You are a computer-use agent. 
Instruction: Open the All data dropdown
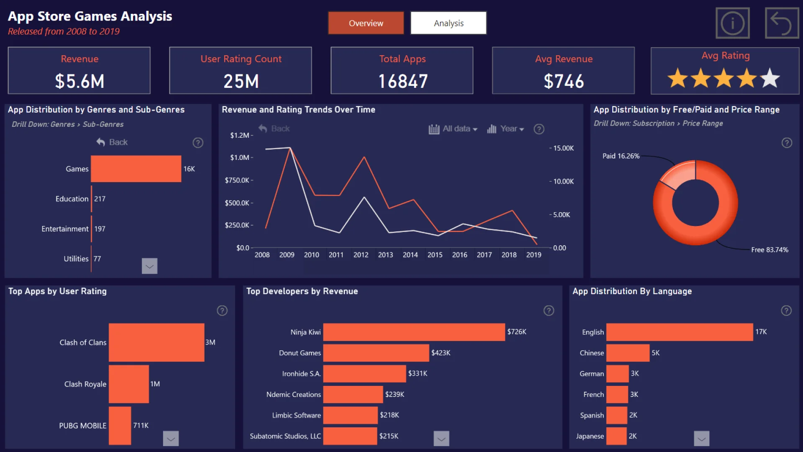pyautogui.click(x=460, y=129)
